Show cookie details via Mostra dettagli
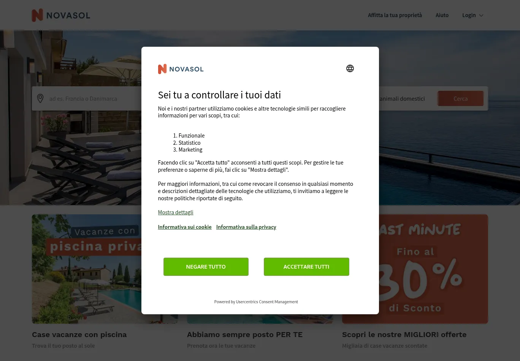The width and height of the screenshot is (520, 361). (176, 212)
